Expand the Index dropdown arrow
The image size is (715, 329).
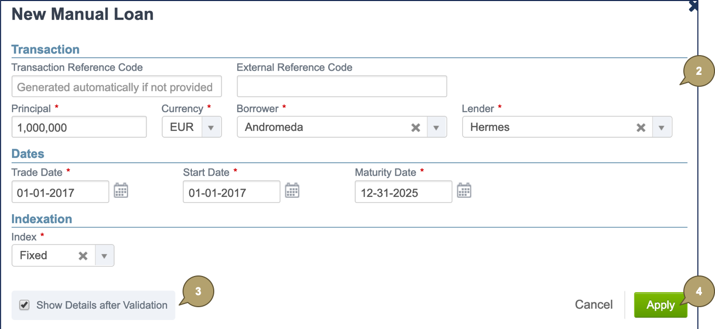point(104,256)
